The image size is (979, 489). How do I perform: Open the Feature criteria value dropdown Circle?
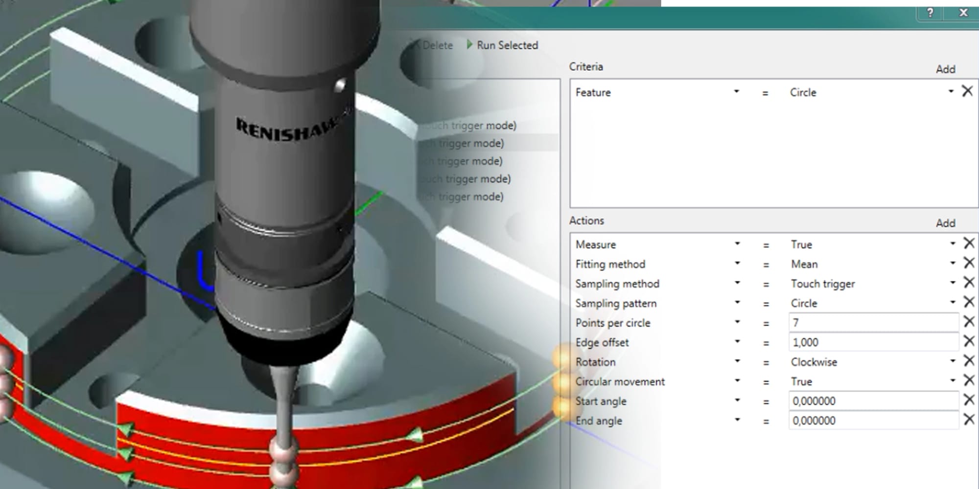951,91
